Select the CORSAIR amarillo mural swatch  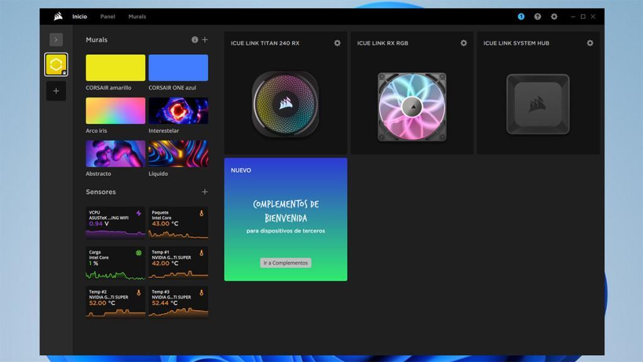point(116,68)
